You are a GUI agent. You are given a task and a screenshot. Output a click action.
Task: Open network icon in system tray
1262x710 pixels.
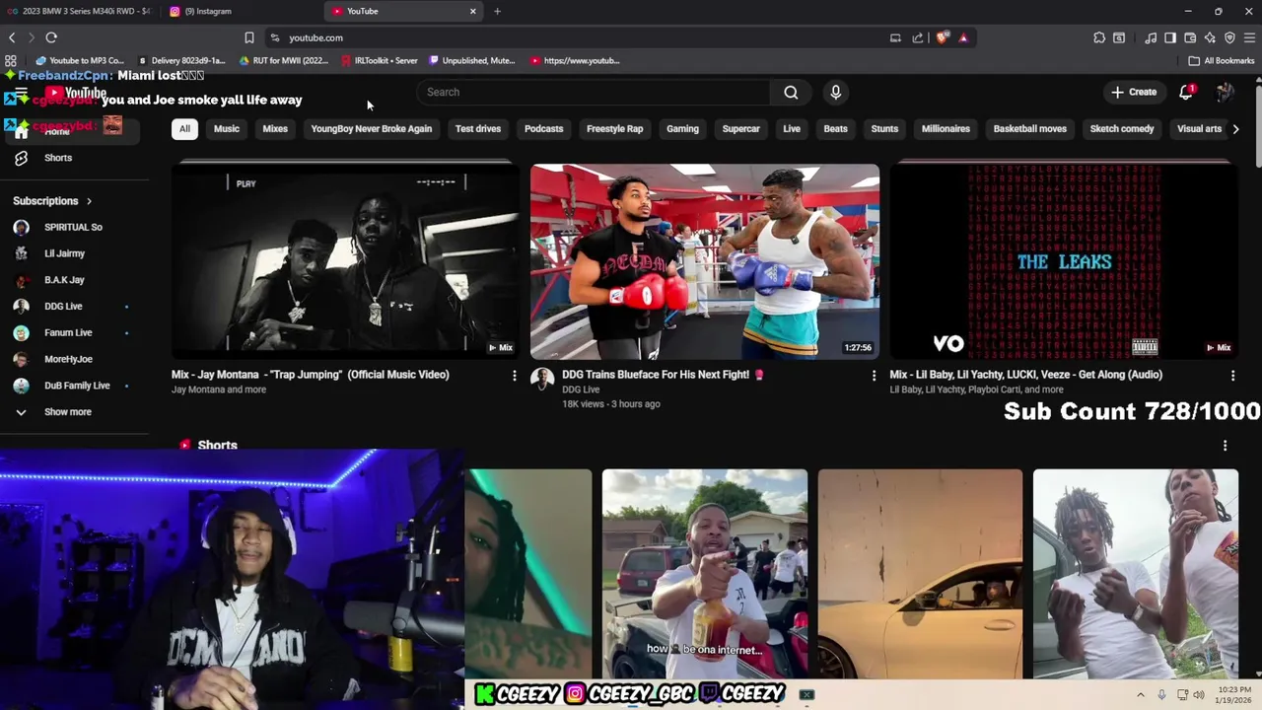click(x=1182, y=695)
